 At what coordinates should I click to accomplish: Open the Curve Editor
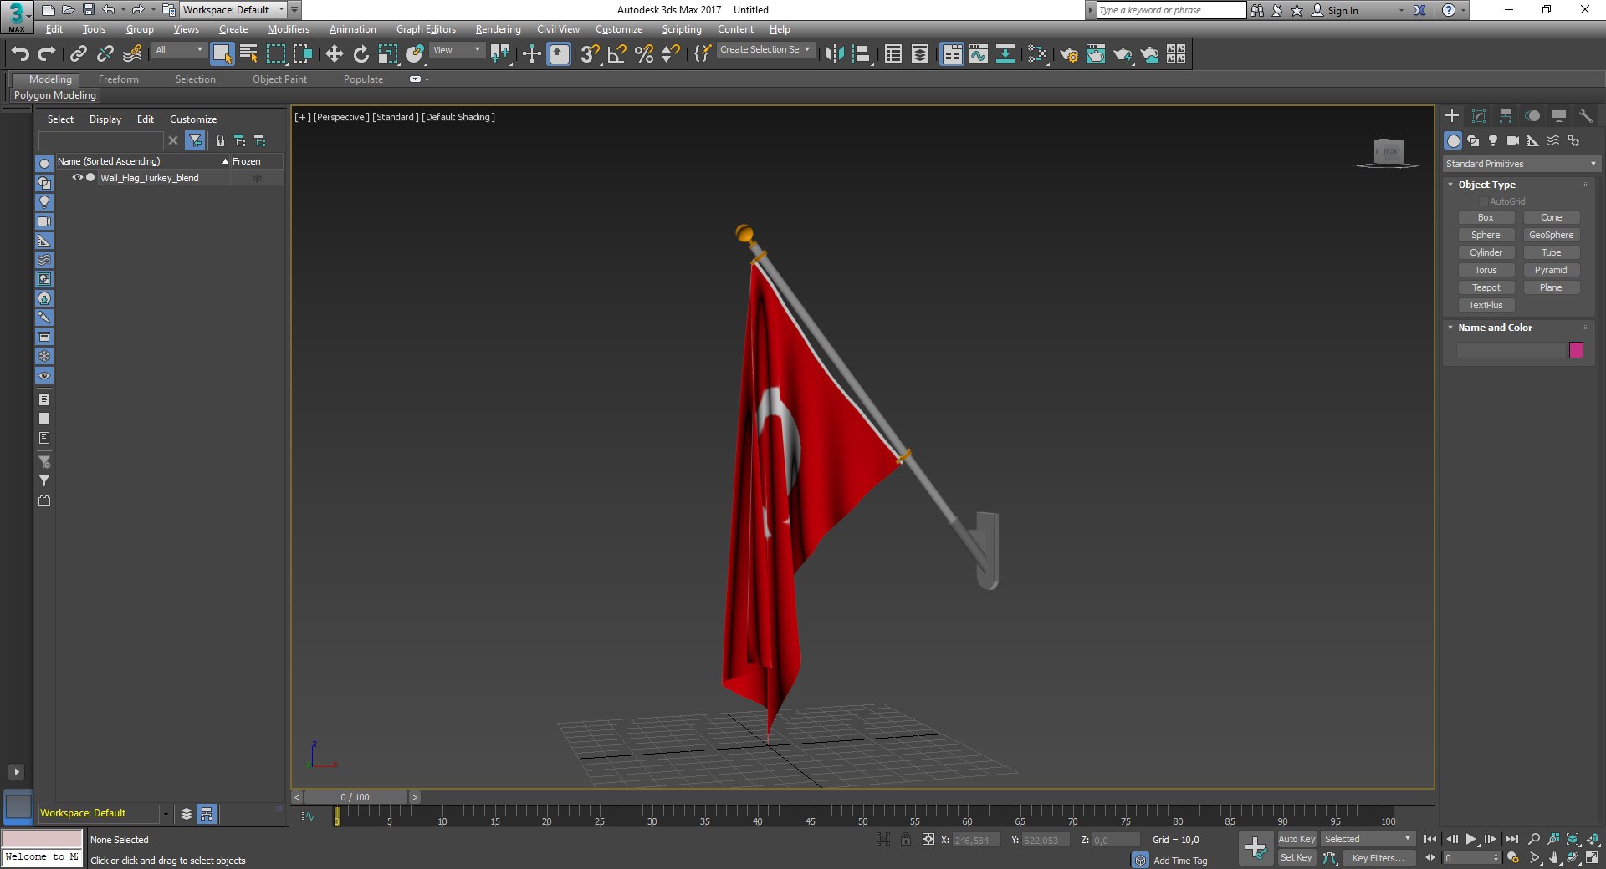point(978,54)
